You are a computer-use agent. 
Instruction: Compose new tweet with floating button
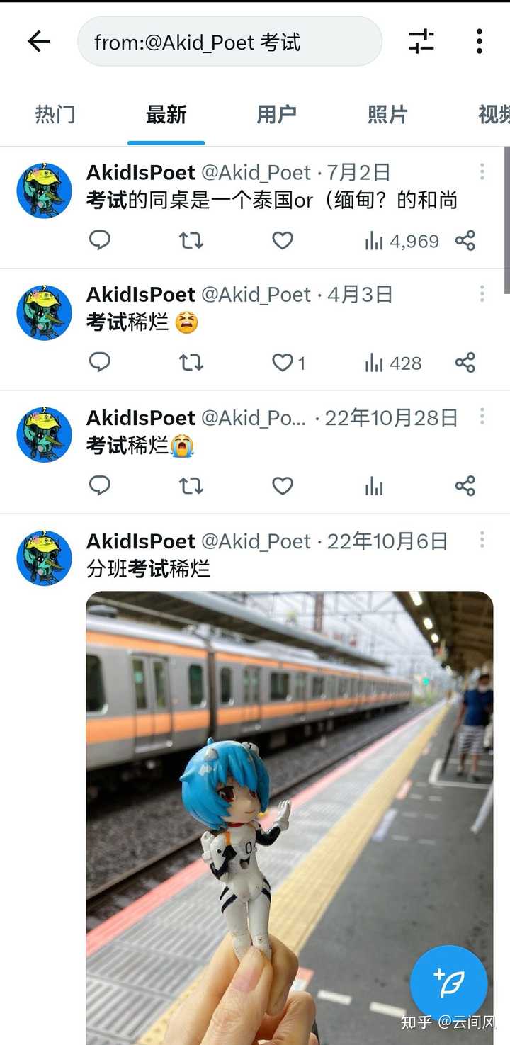tap(449, 983)
